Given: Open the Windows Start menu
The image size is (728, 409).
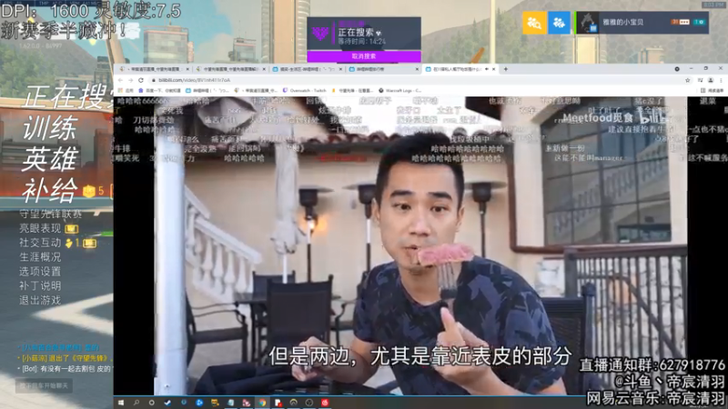Looking at the screenshot, I should pyautogui.click(x=121, y=403).
